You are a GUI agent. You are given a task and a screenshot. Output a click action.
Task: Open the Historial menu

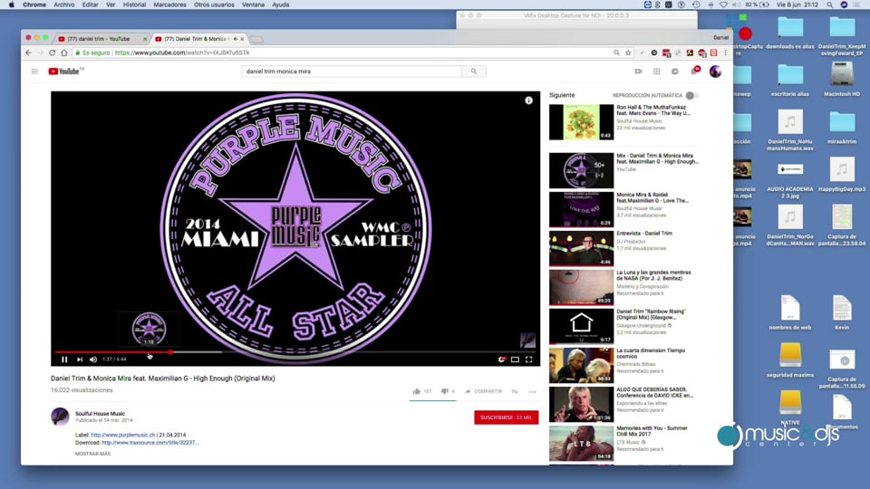[134, 5]
